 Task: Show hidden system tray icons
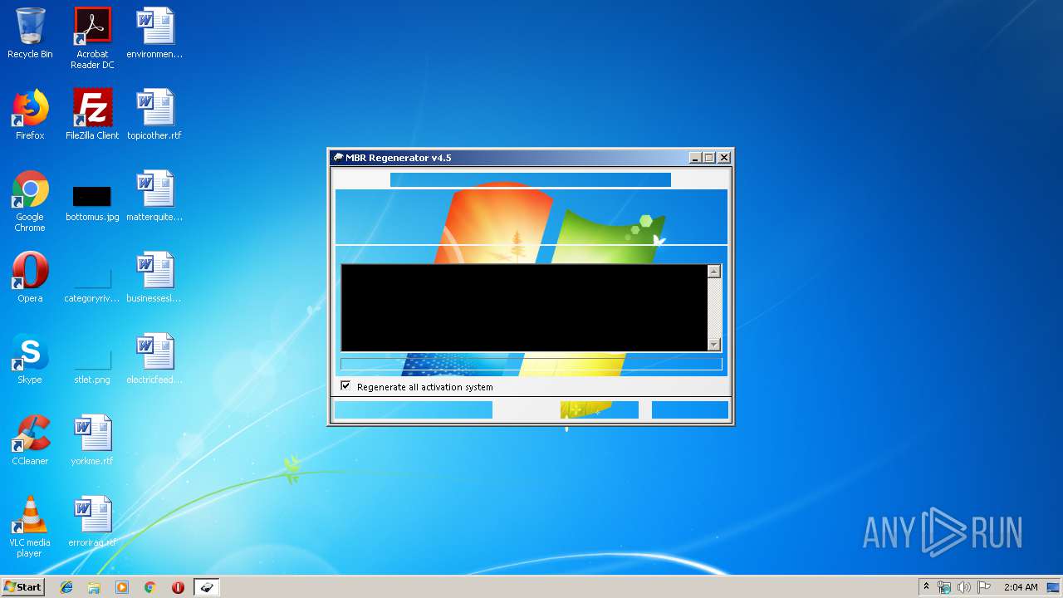[927, 587]
